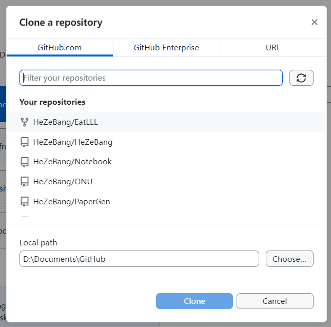
Task: Switch to the GitHub Enterprise tab
Action: point(166,48)
